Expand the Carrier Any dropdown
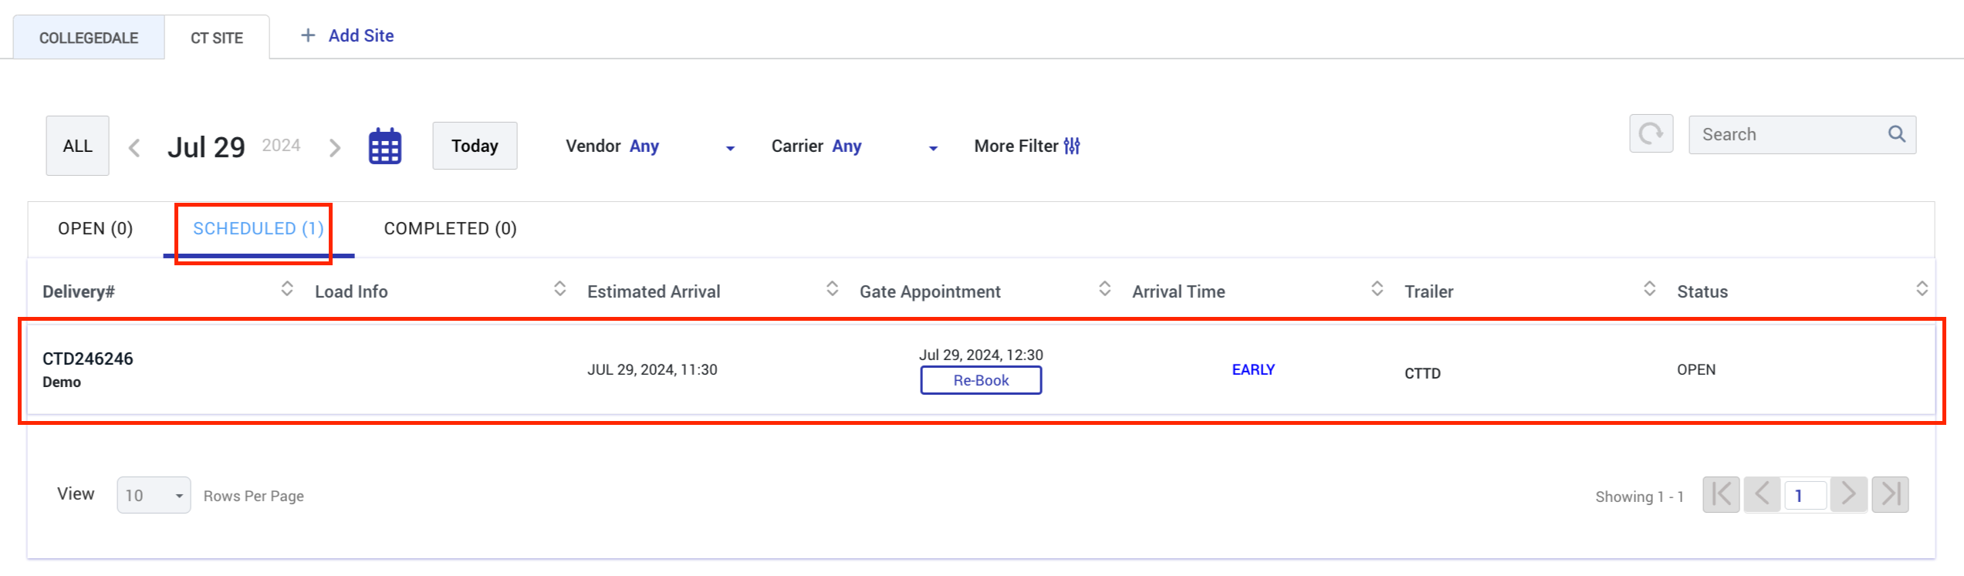Viewport: 1964px width, 576px height. tap(933, 147)
